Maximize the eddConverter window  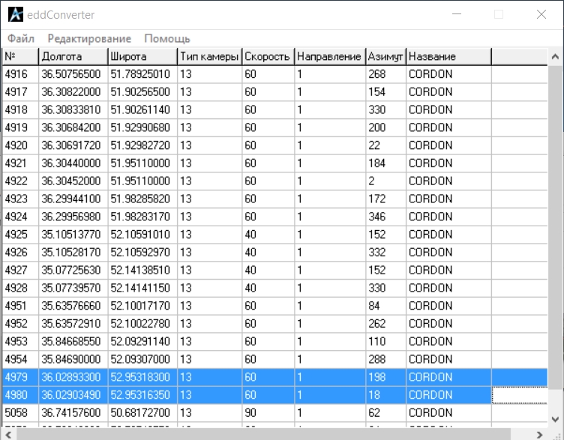click(499, 14)
